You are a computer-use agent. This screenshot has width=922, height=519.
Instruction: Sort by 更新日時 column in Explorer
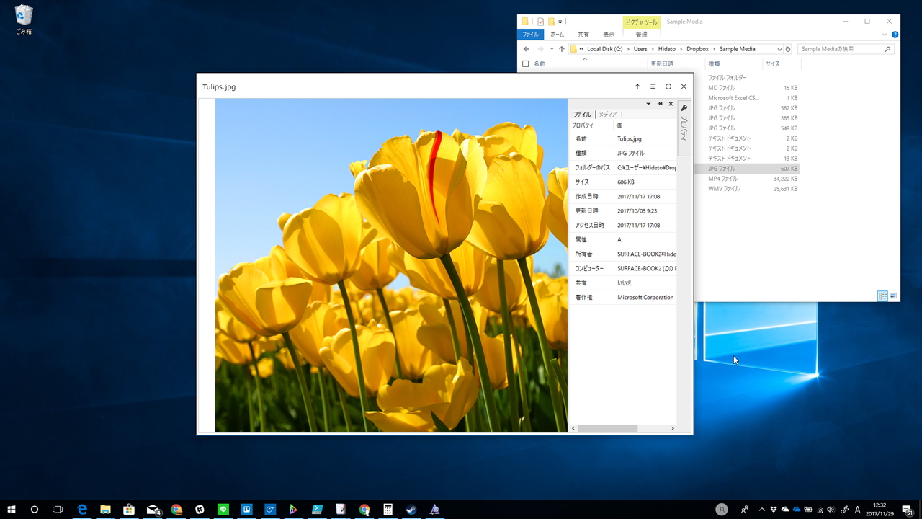(x=662, y=63)
